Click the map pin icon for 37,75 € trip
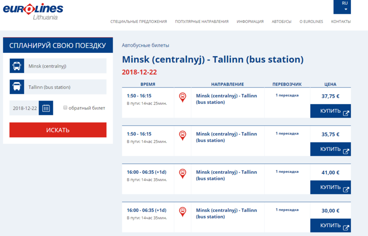Image resolution: width=368 pixels, height=236 pixels. coord(183,97)
